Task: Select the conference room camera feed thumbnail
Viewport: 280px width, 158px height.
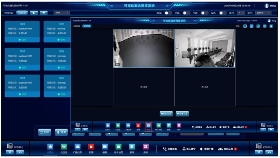Action: [x=205, y=48]
